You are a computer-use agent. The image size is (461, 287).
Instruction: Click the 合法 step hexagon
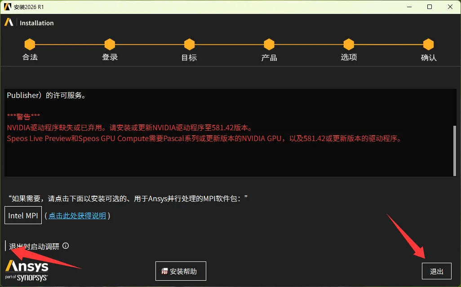[30, 44]
